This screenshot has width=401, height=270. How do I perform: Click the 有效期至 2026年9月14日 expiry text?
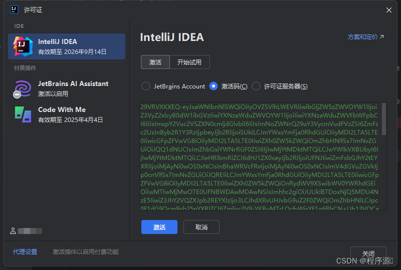click(72, 52)
